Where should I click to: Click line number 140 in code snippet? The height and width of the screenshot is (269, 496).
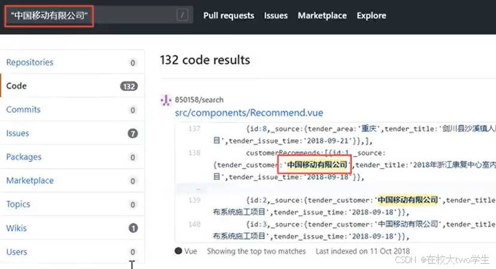(x=194, y=224)
